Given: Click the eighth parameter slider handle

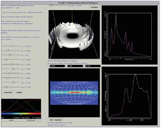Looking at the screenshot, I should click(8, 78).
